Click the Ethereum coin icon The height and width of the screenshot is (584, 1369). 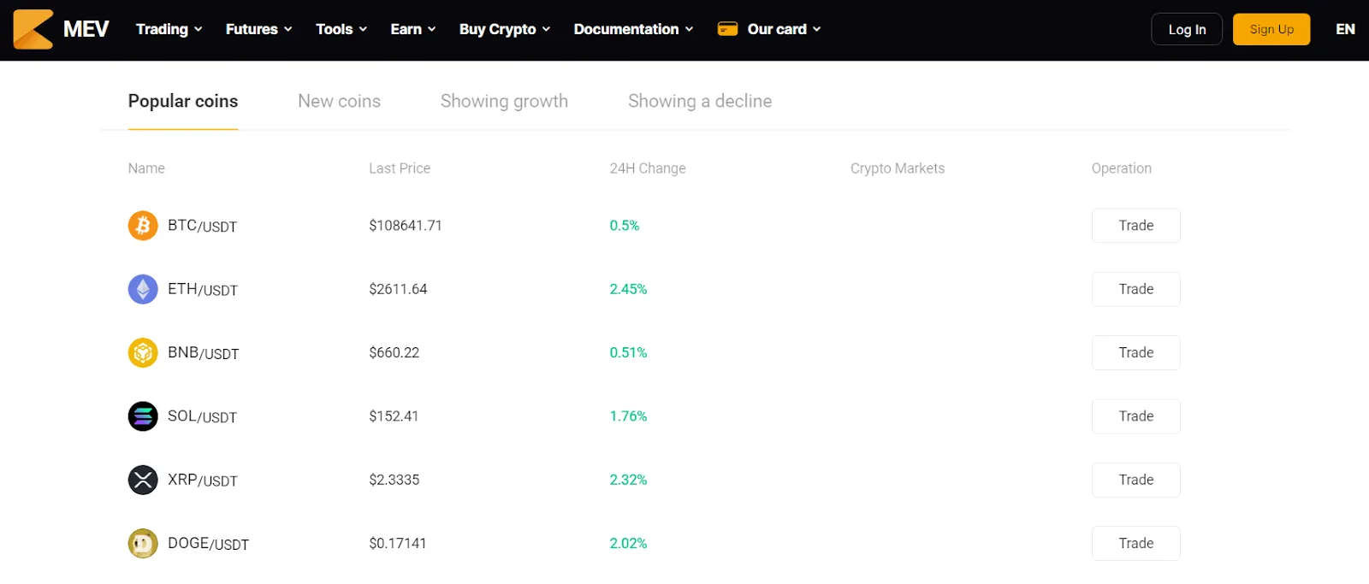tap(143, 289)
